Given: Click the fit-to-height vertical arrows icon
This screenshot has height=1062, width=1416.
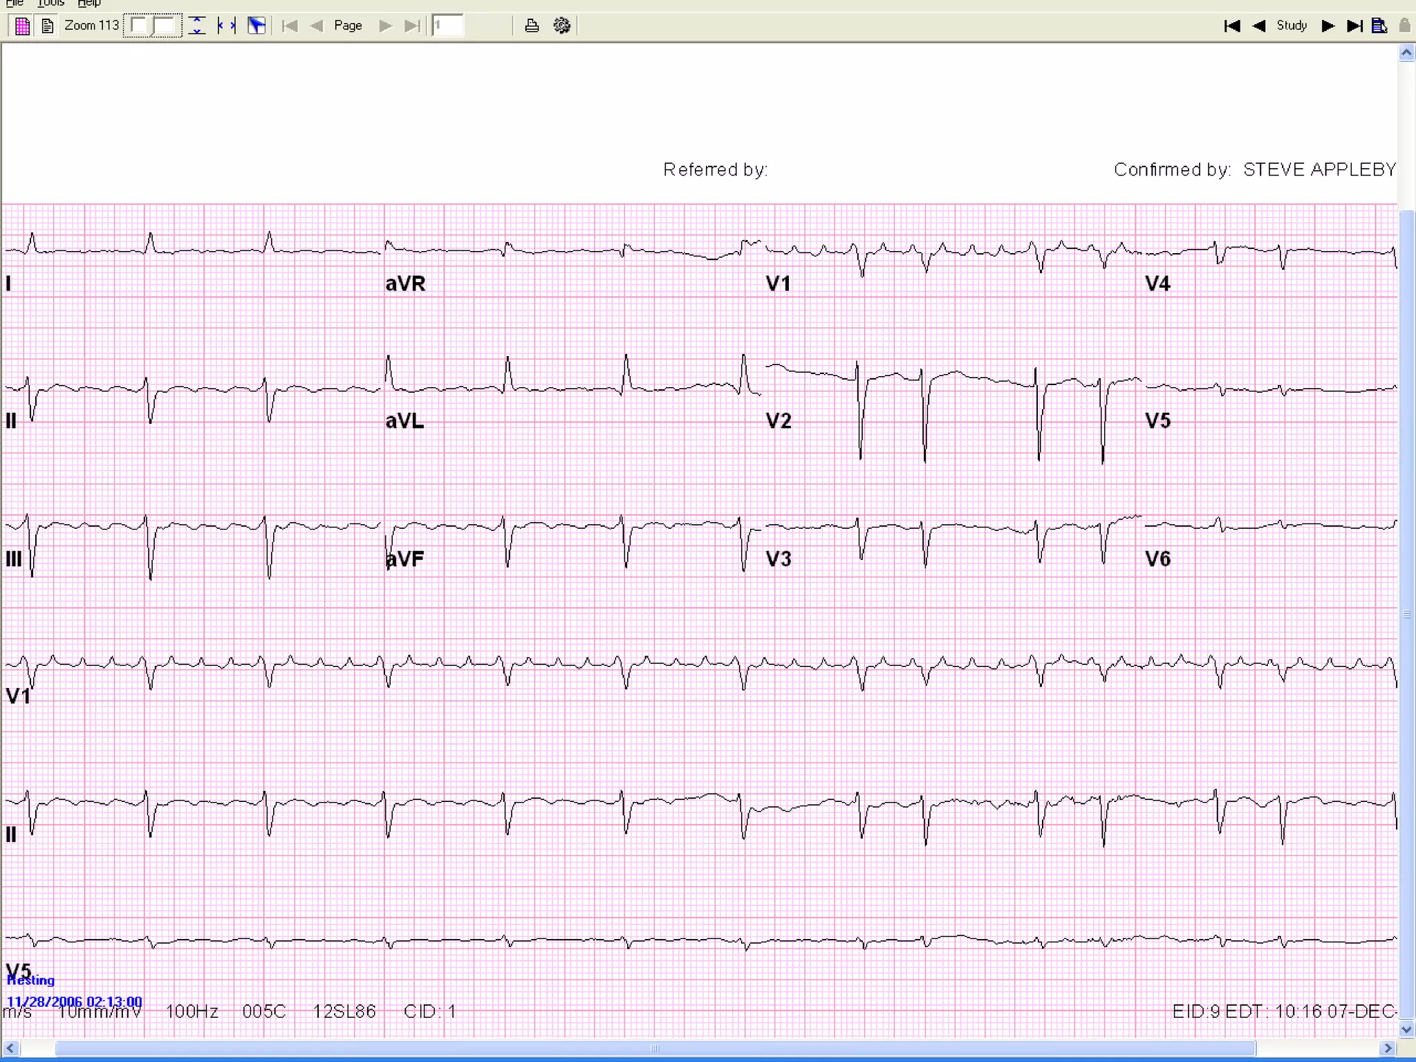Looking at the screenshot, I should [197, 26].
